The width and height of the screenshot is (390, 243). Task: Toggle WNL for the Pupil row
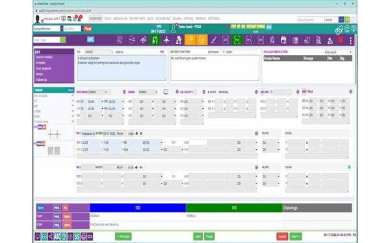coord(57,216)
